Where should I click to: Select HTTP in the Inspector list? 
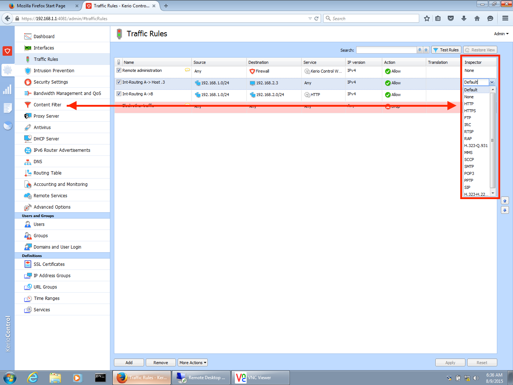click(x=476, y=104)
